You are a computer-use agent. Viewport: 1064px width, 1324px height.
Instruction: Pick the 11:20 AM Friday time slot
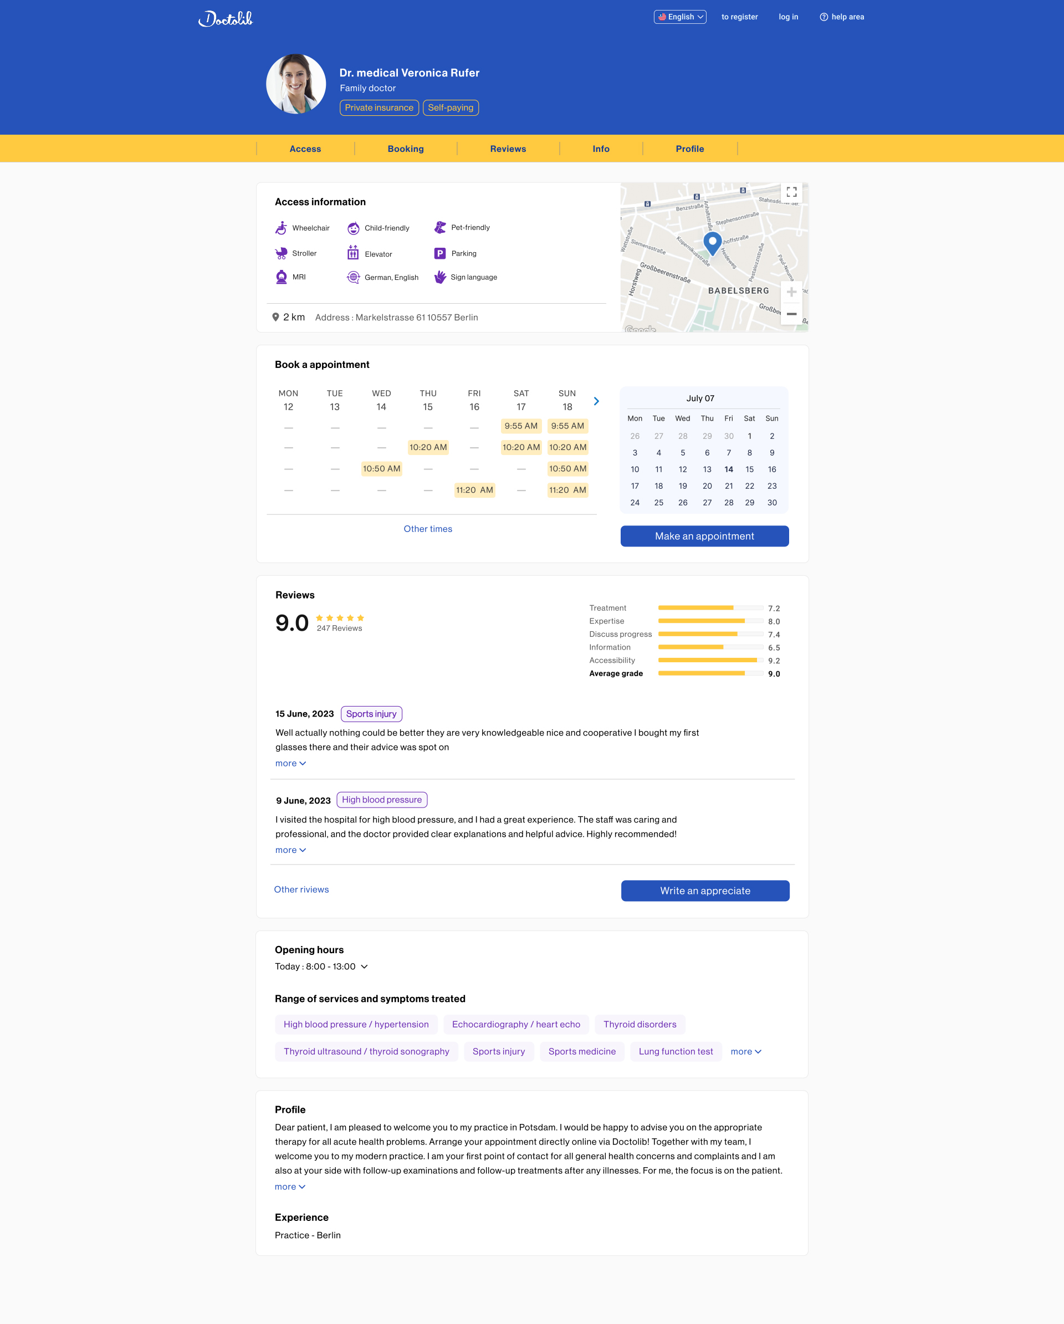[x=474, y=490]
